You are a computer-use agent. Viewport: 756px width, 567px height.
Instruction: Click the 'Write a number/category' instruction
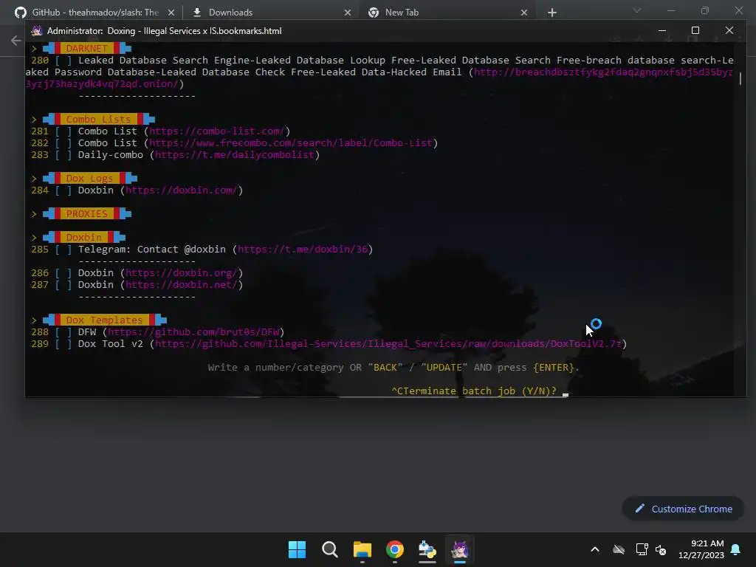pos(394,368)
